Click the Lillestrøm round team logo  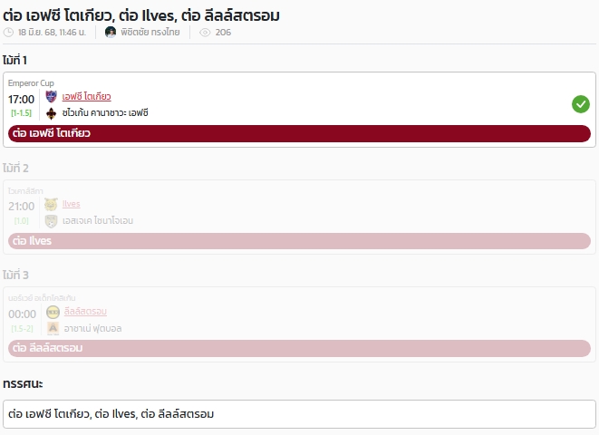(53, 312)
